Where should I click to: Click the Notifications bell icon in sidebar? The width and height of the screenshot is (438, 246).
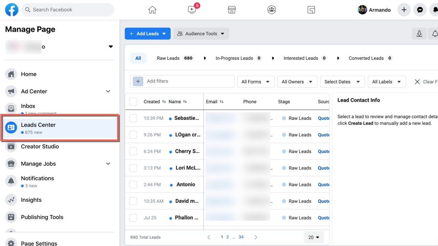pyautogui.click(x=11, y=181)
